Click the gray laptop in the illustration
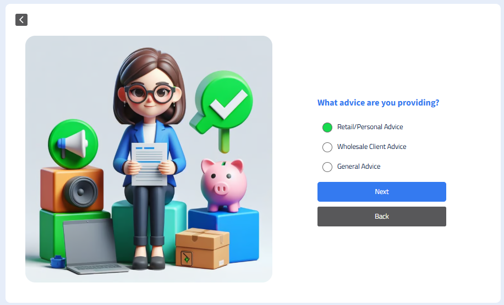 pyautogui.click(x=93, y=247)
